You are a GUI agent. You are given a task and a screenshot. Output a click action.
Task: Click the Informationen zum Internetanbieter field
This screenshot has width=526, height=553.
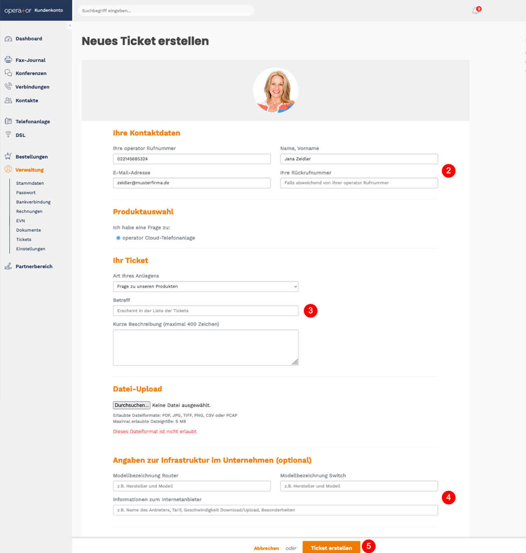(275, 510)
